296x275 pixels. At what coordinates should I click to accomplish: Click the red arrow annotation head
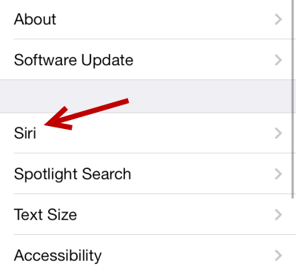pos(58,119)
